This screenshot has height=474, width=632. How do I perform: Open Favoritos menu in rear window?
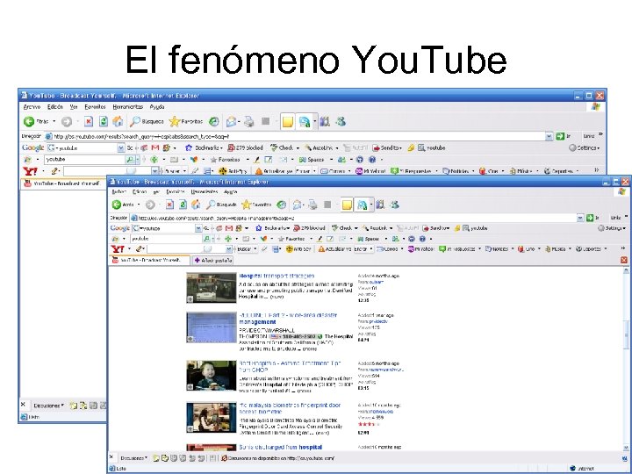point(95,107)
